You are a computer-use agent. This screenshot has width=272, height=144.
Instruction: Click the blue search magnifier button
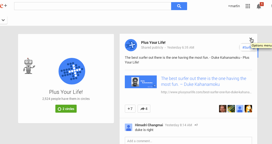click(179, 6)
